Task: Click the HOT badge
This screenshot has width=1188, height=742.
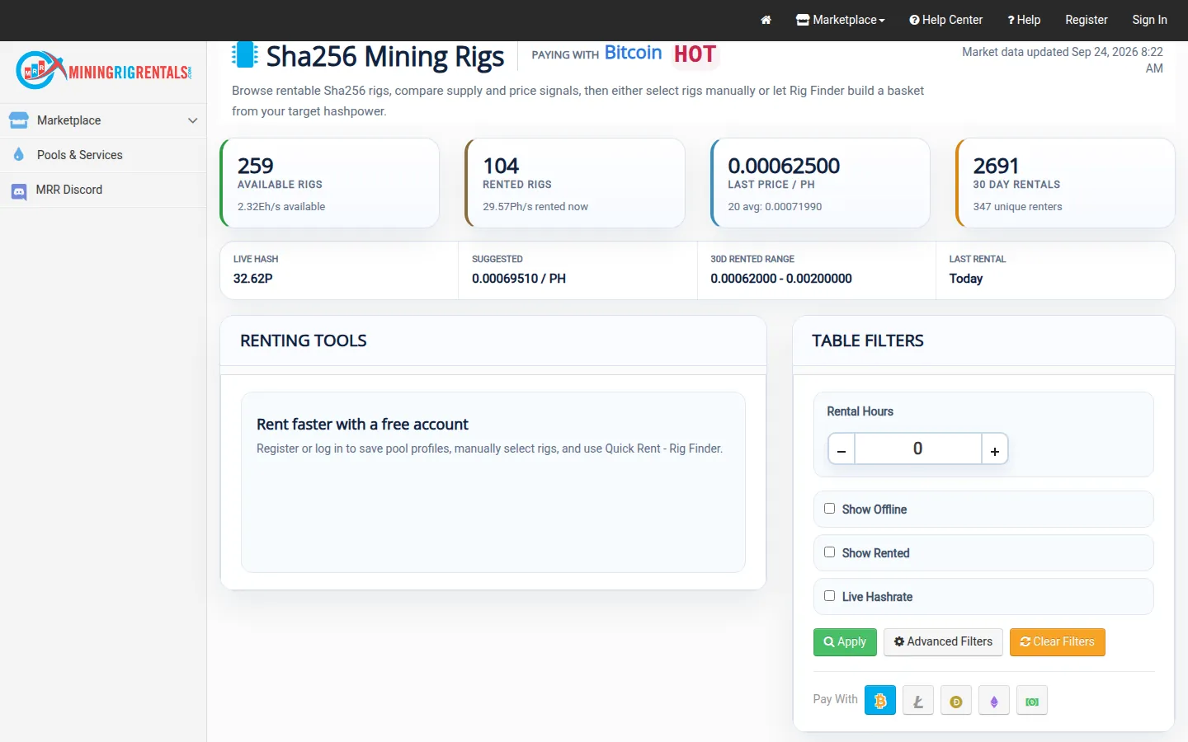Action: pos(695,54)
